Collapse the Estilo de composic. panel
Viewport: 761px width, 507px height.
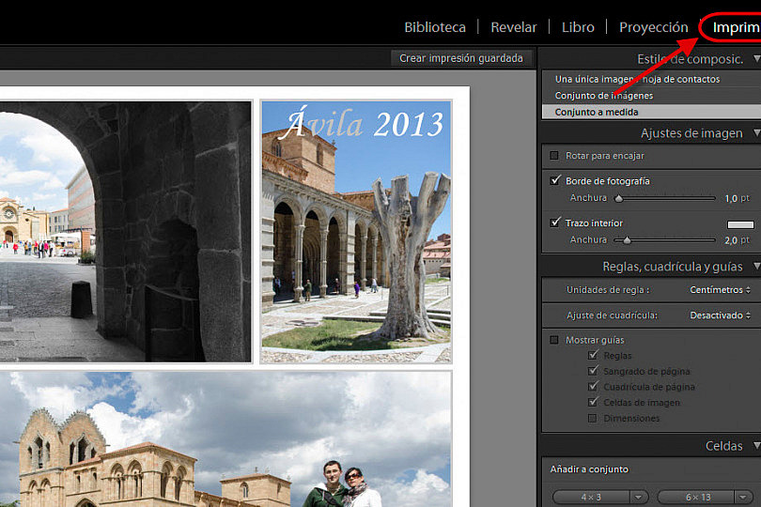point(756,59)
